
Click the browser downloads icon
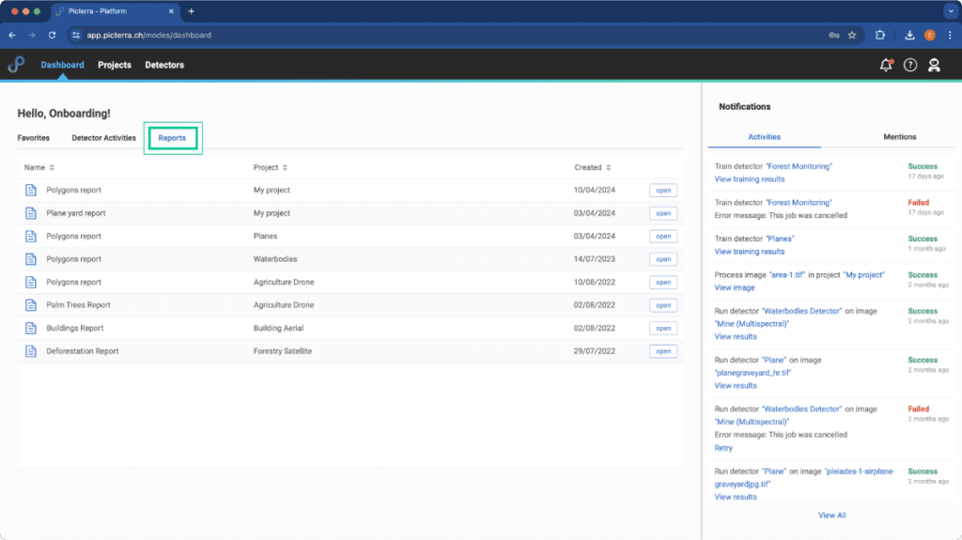pyautogui.click(x=909, y=35)
